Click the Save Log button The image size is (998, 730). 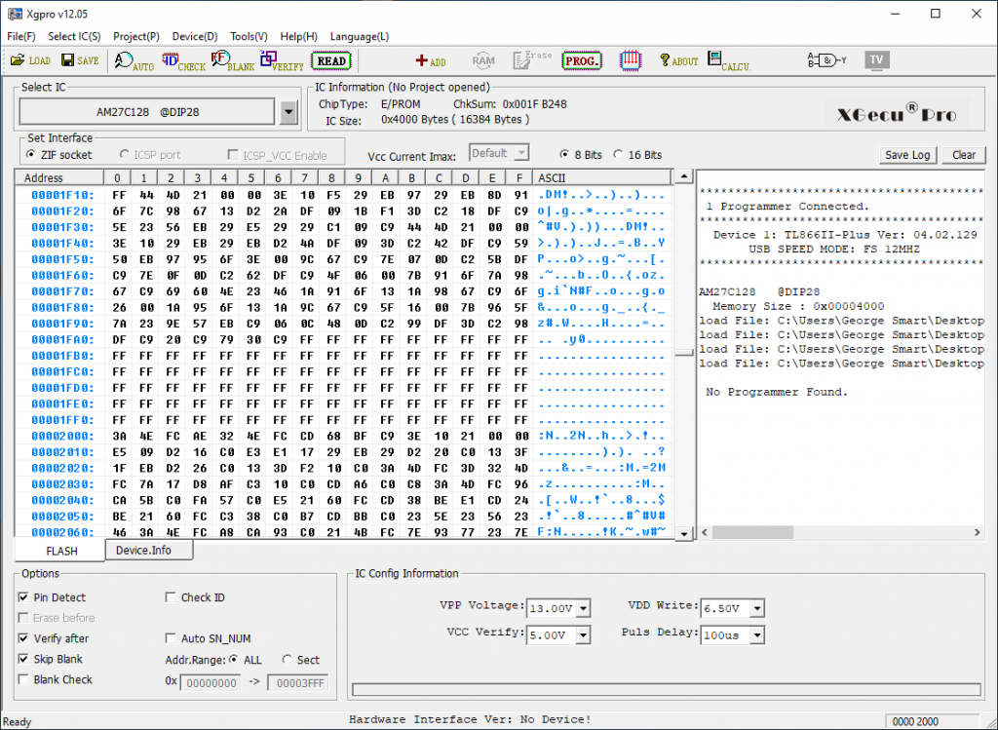coord(907,155)
